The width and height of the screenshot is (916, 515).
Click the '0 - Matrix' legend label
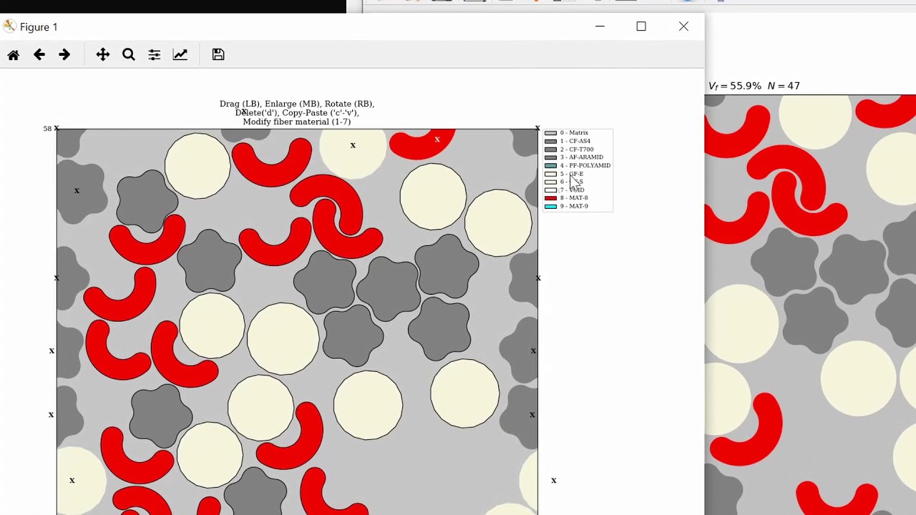(574, 133)
